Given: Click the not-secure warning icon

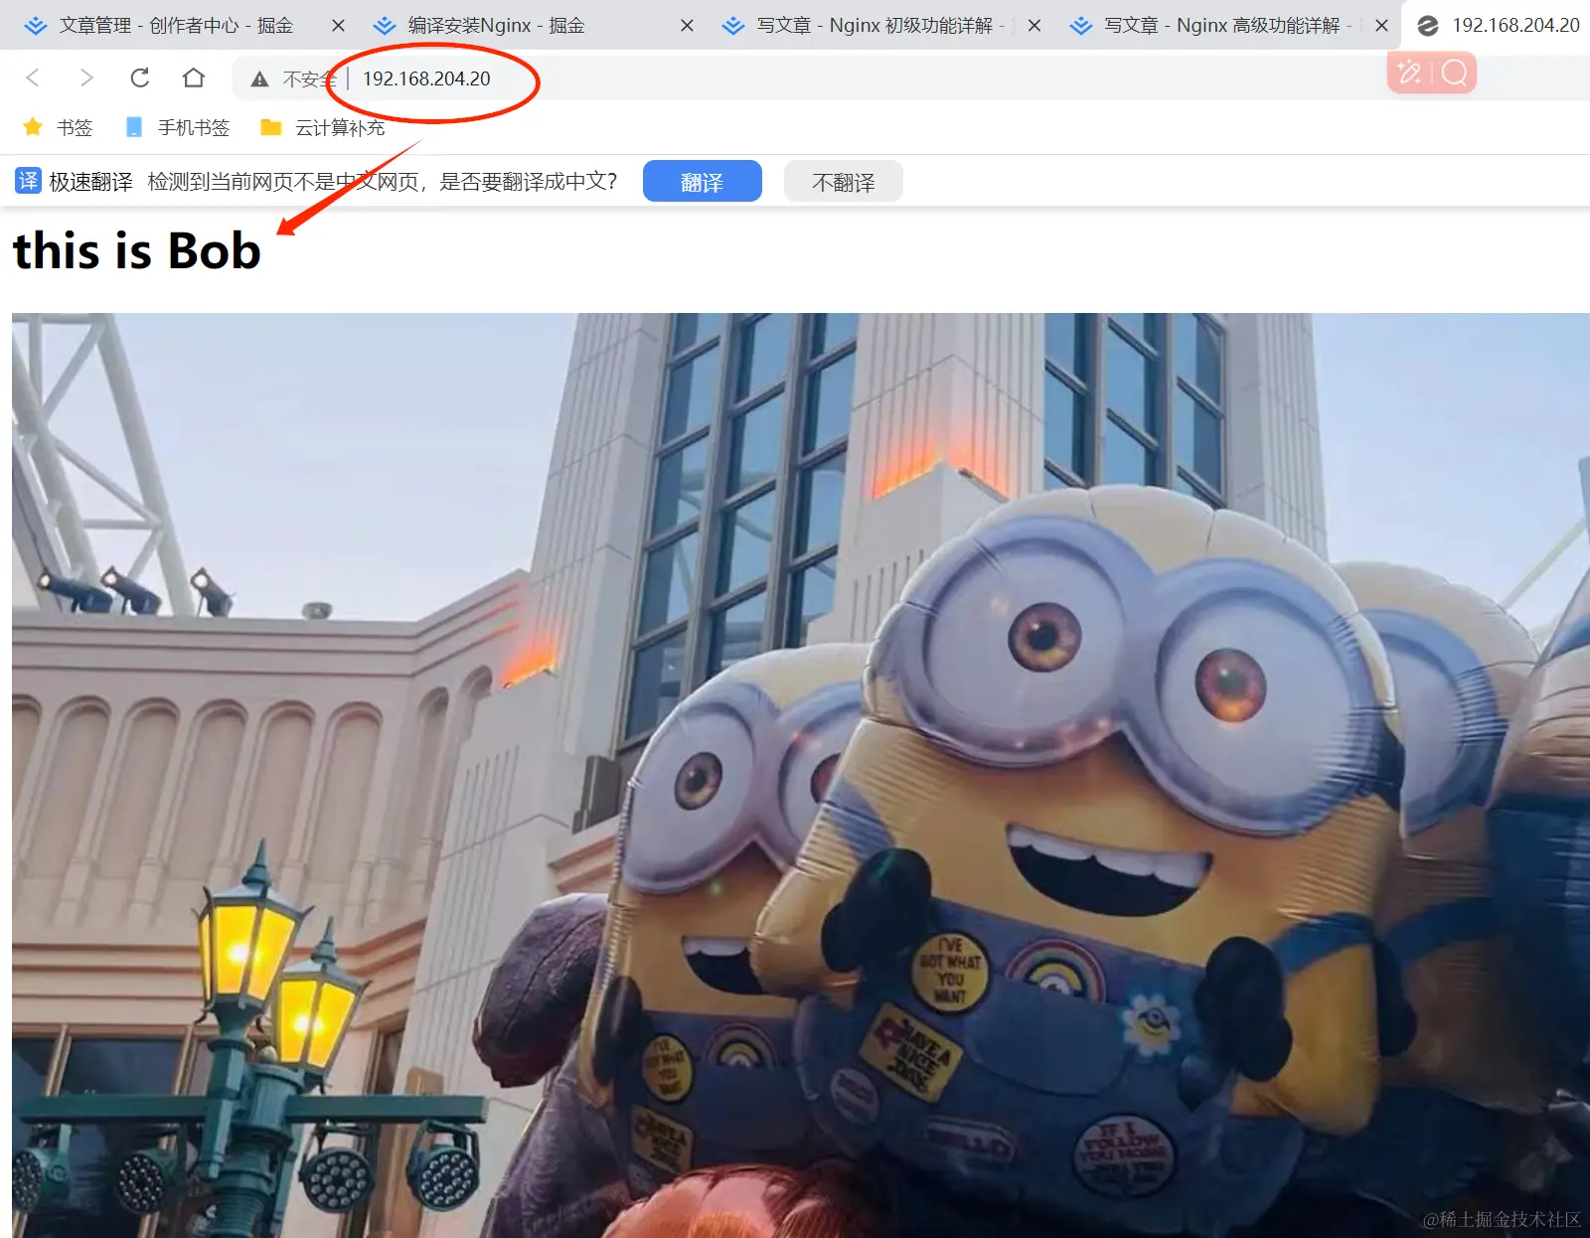Looking at the screenshot, I should click(259, 78).
